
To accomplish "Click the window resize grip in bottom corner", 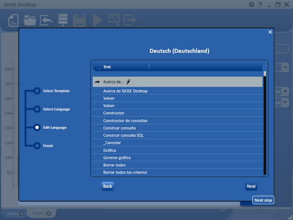I will (290, 217).
